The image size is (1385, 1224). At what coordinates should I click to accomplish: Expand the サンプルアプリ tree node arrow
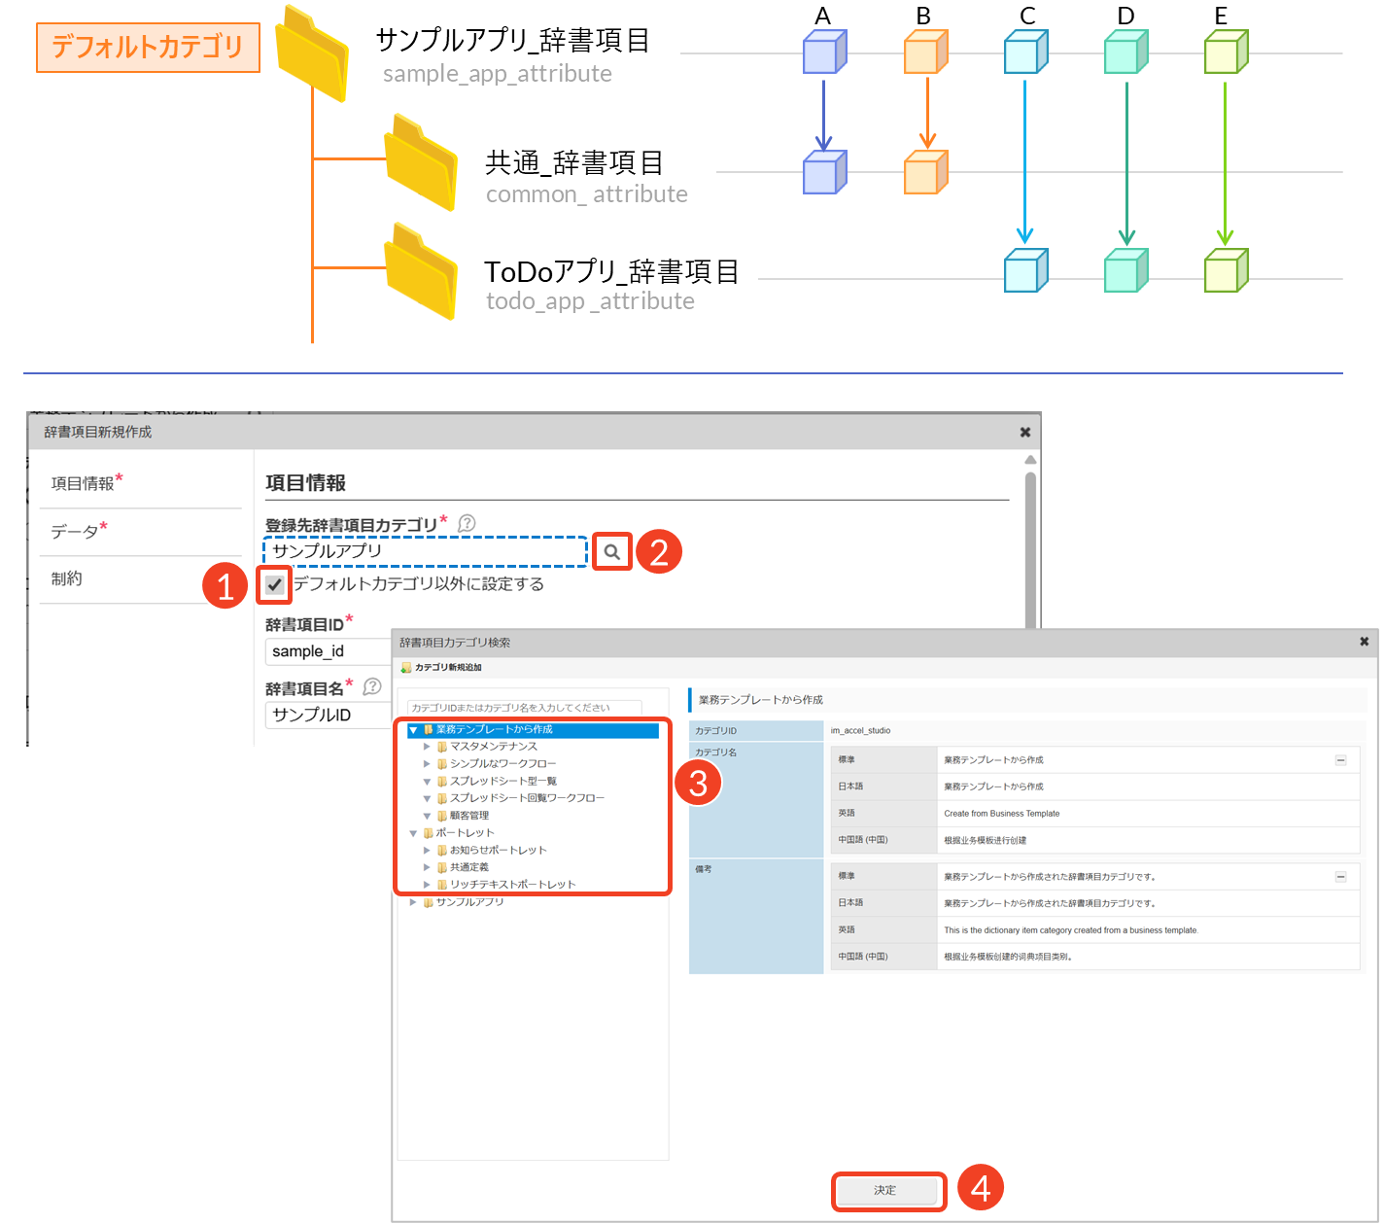(413, 903)
